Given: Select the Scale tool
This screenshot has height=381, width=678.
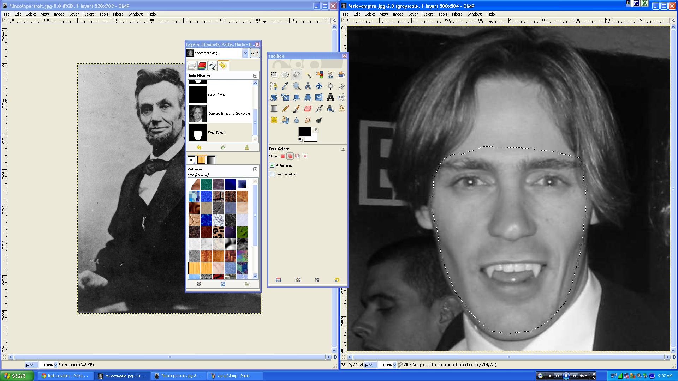Looking at the screenshot, I should (285, 97).
